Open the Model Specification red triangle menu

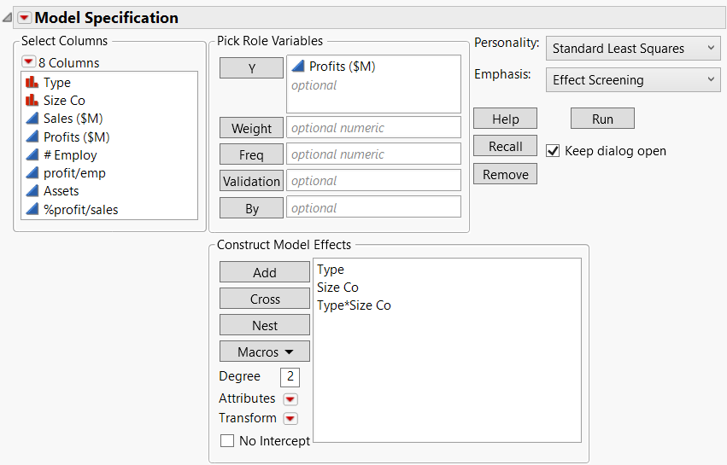click(x=24, y=18)
